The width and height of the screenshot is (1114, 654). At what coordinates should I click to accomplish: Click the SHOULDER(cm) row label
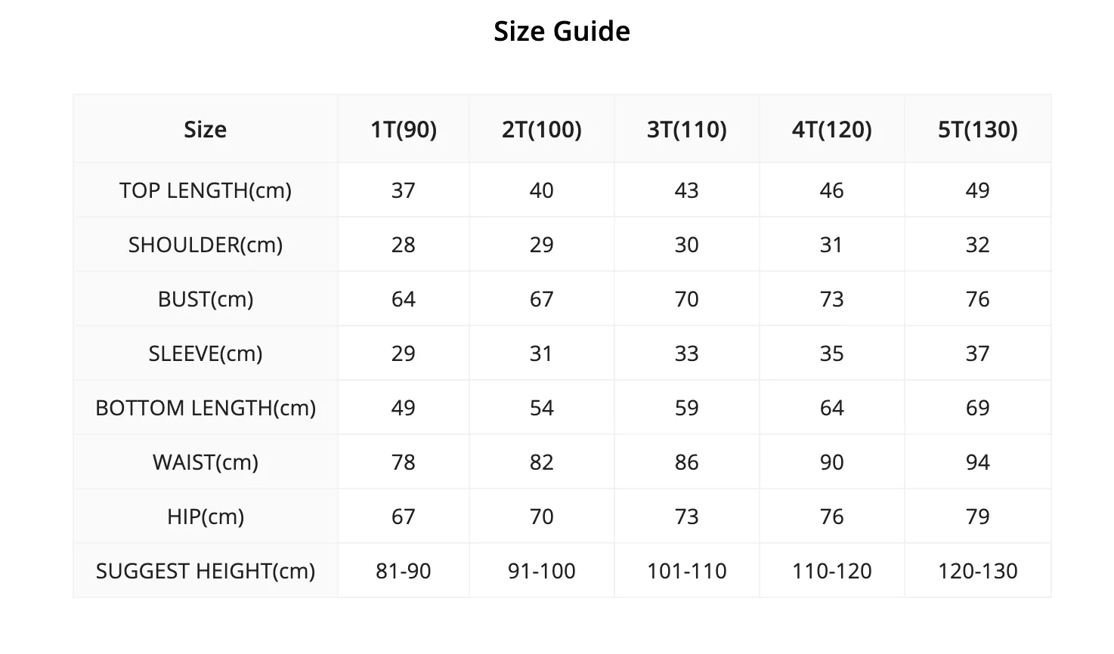coord(206,245)
